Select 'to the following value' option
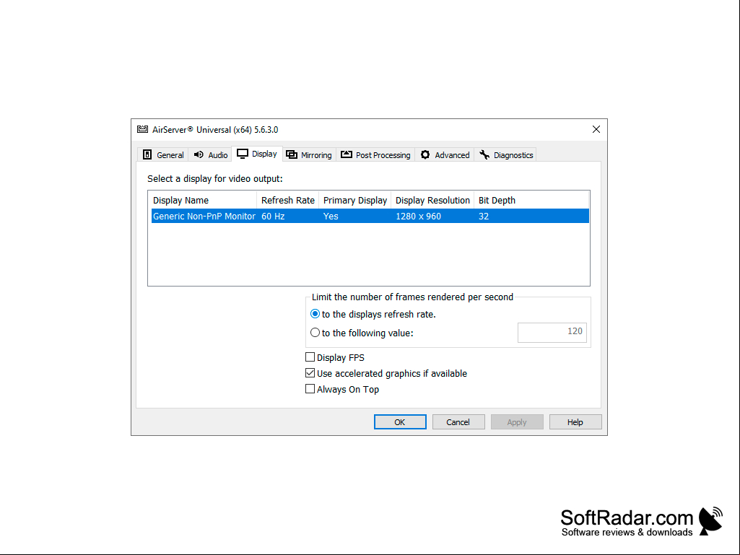 315,333
